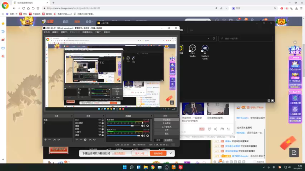
Task: Open the 场景集合(S) menu in OBS
Action: tap(87, 32)
